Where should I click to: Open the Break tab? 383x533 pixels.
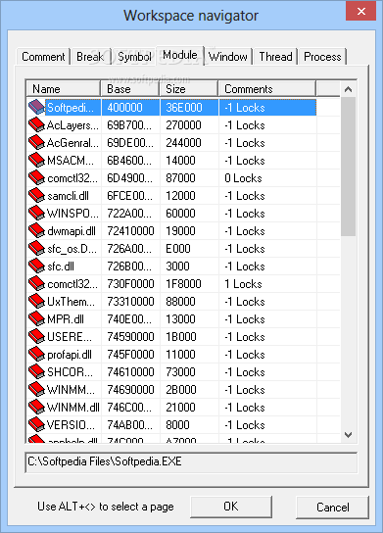(90, 57)
